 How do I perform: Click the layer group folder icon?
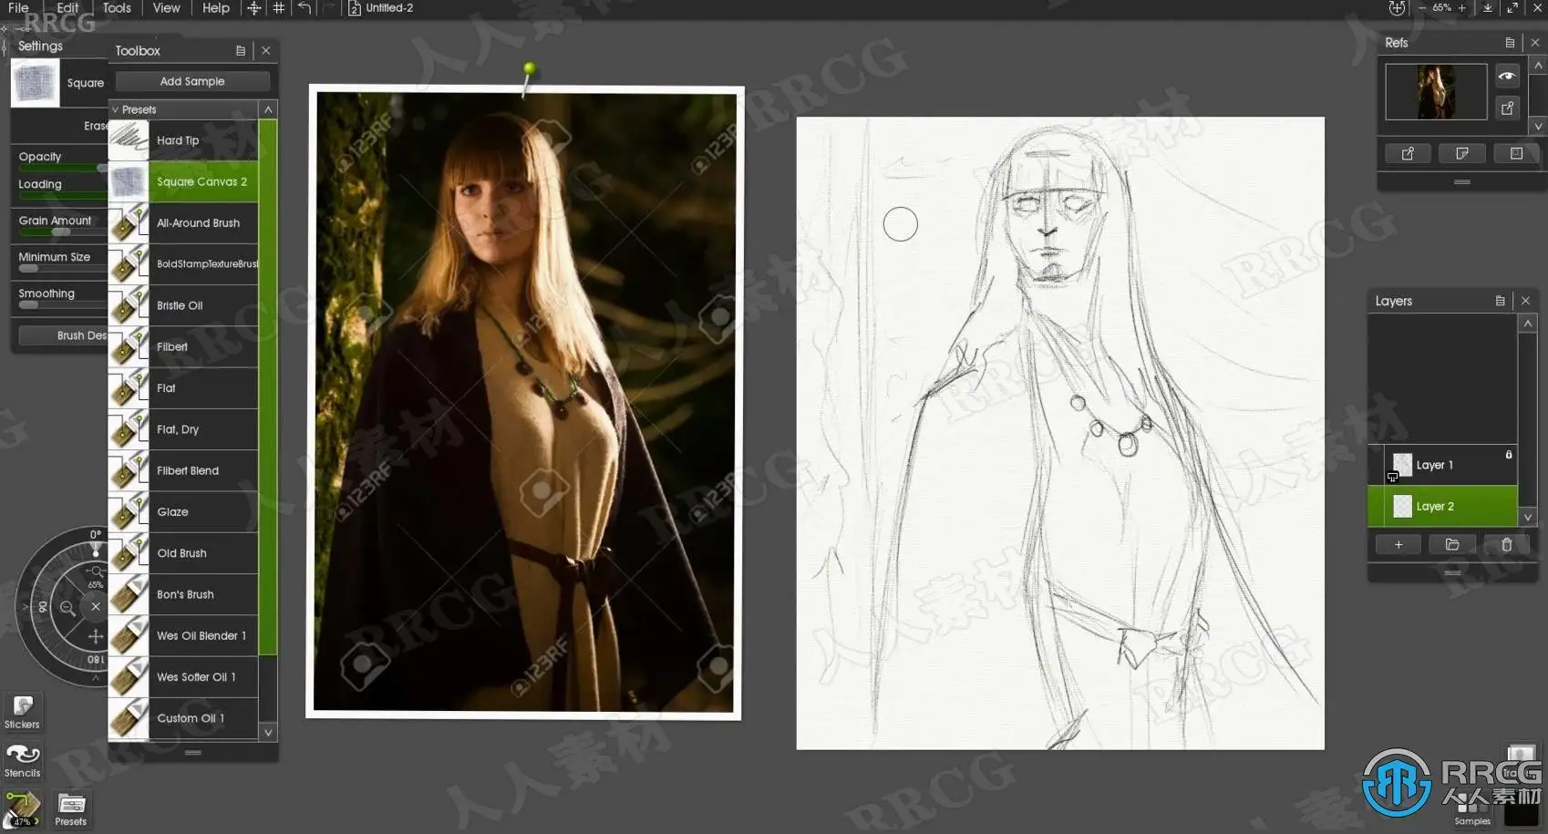(1452, 545)
